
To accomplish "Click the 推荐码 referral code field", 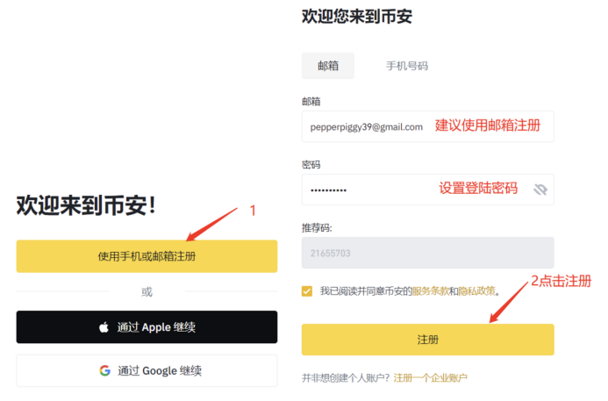I will 427,253.
